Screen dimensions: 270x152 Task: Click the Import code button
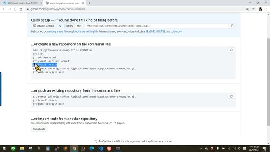tap(39, 129)
